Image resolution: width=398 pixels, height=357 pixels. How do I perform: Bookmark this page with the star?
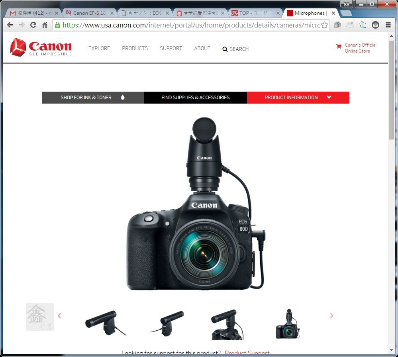pyautogui.click(x=324, y=25)
